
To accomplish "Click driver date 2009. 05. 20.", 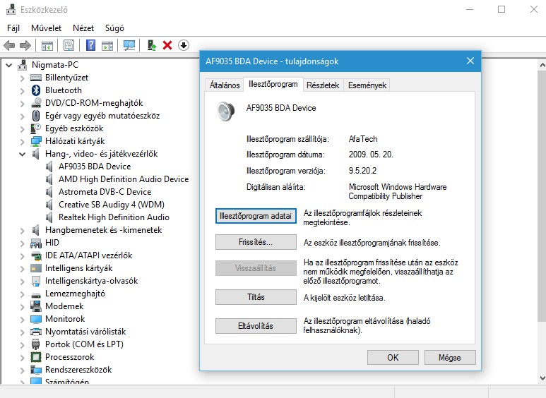I will pos(371,155).
